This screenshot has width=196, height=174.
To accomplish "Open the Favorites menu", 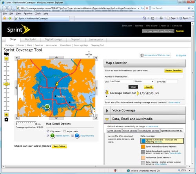I will (28, 14).
